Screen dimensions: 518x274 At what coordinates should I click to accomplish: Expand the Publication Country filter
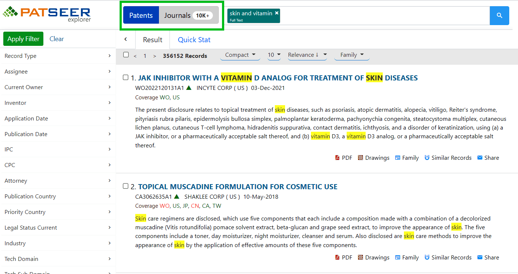[x=58, y=196]
